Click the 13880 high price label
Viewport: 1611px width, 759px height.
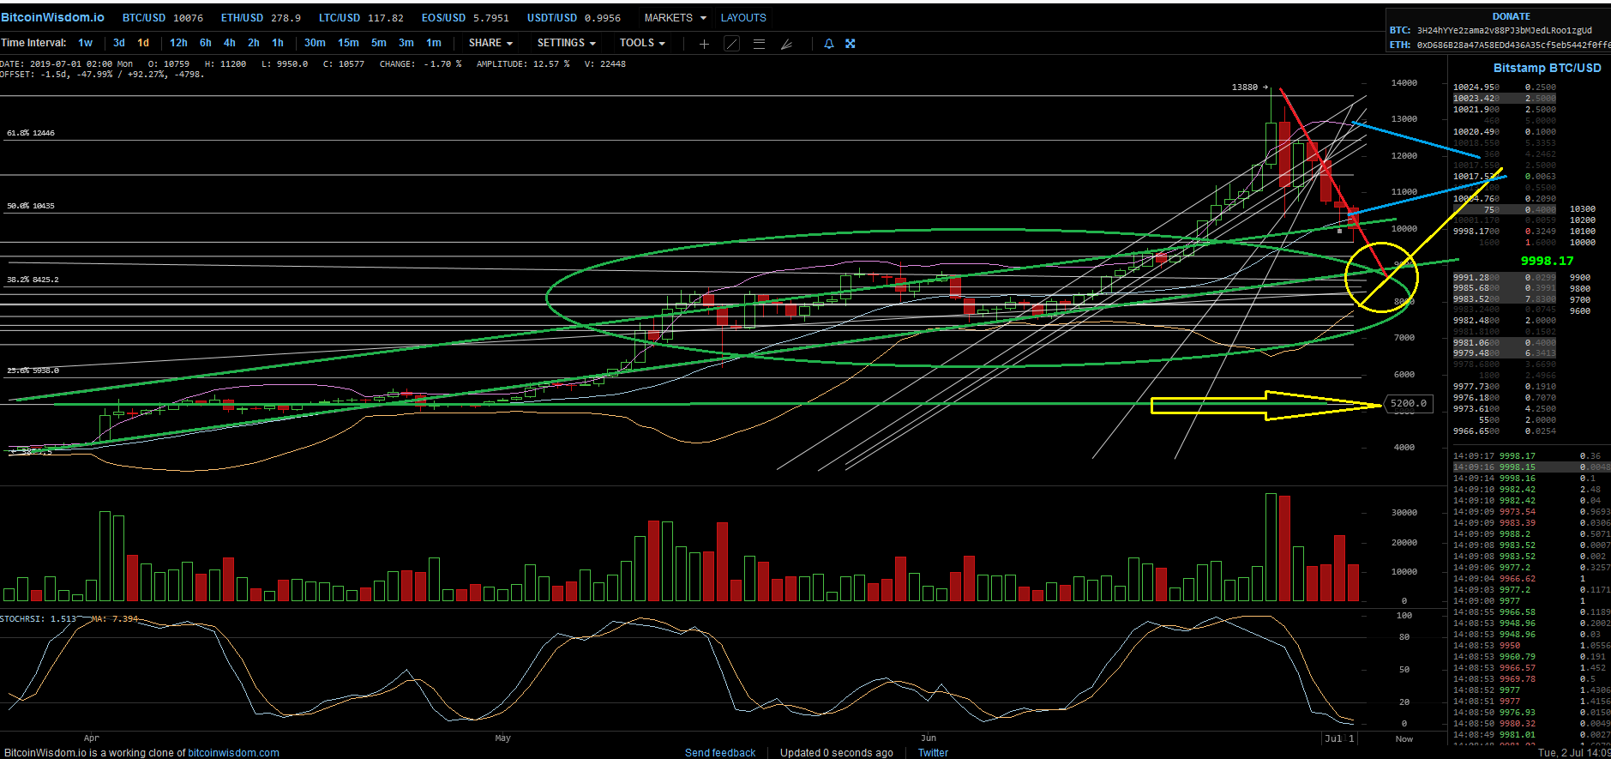click(x=1245, y=87)
